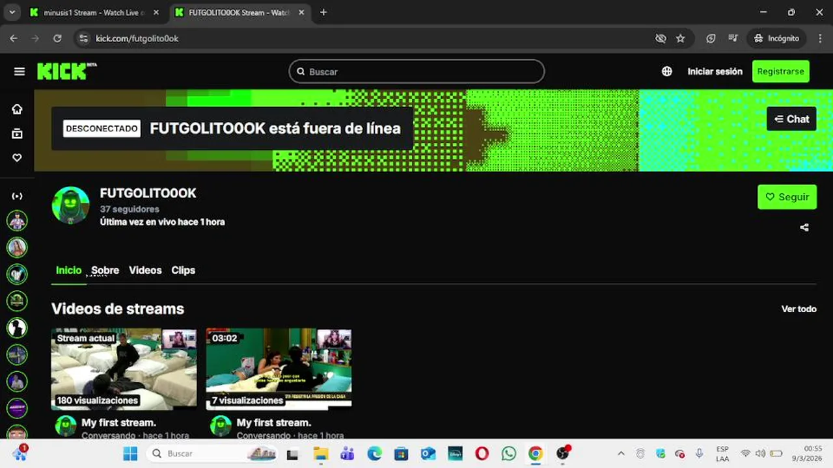
Task: Click the eye-slashed tracking protection icon
Action: 661,38
